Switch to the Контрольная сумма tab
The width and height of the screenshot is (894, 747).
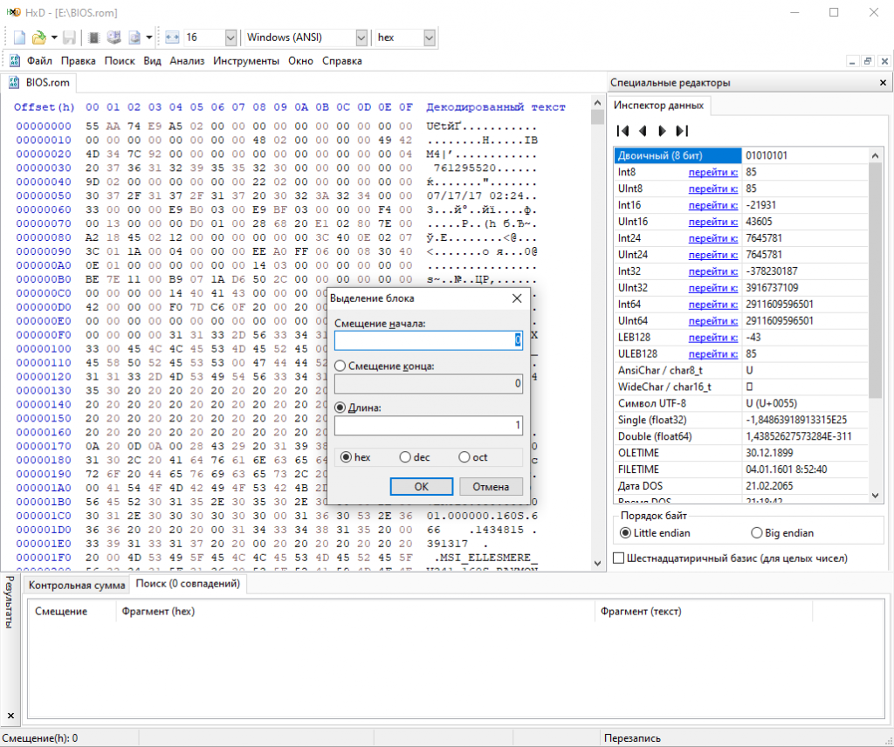pyautogui.click(x=77, y=586)
